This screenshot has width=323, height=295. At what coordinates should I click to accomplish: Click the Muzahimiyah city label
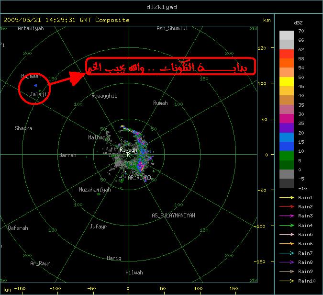[95, 190]
